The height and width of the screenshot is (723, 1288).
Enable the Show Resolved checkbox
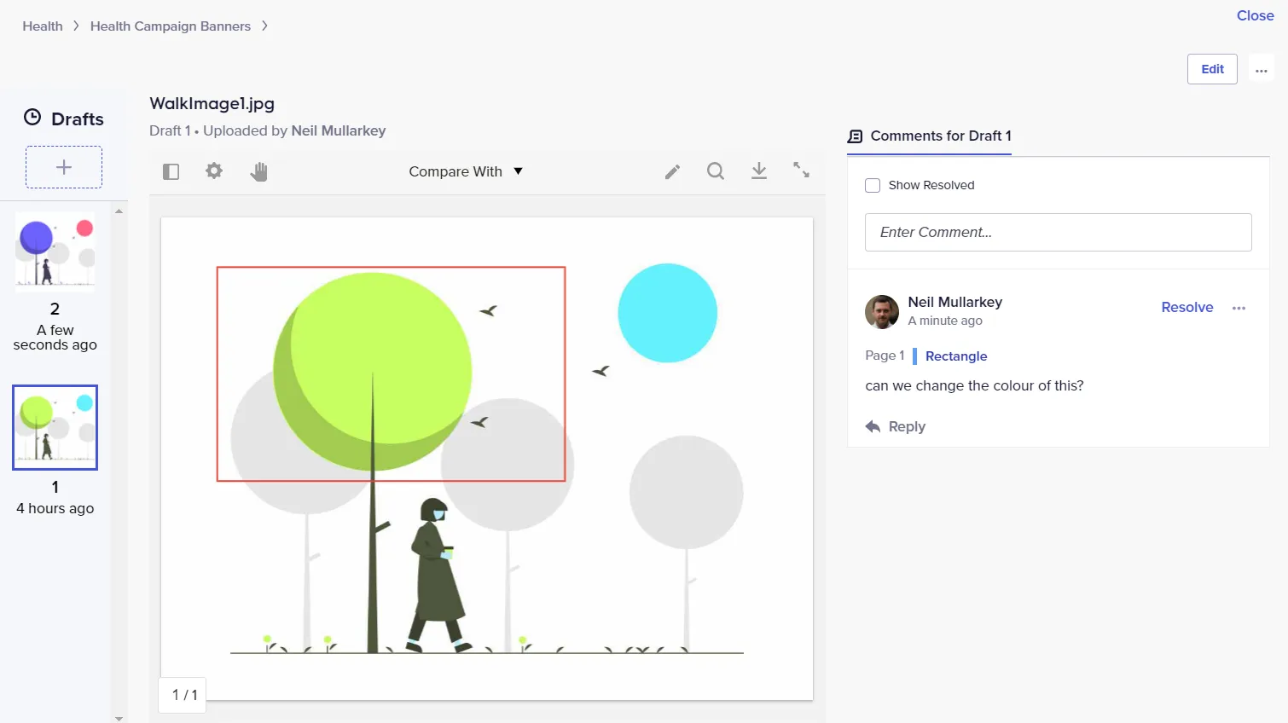pos(873,185)
